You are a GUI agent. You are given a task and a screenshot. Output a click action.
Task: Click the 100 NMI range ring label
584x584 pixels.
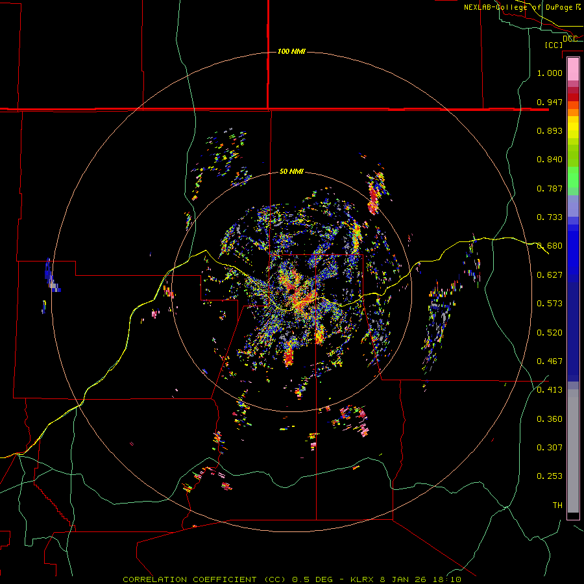(x=291, y=51)
